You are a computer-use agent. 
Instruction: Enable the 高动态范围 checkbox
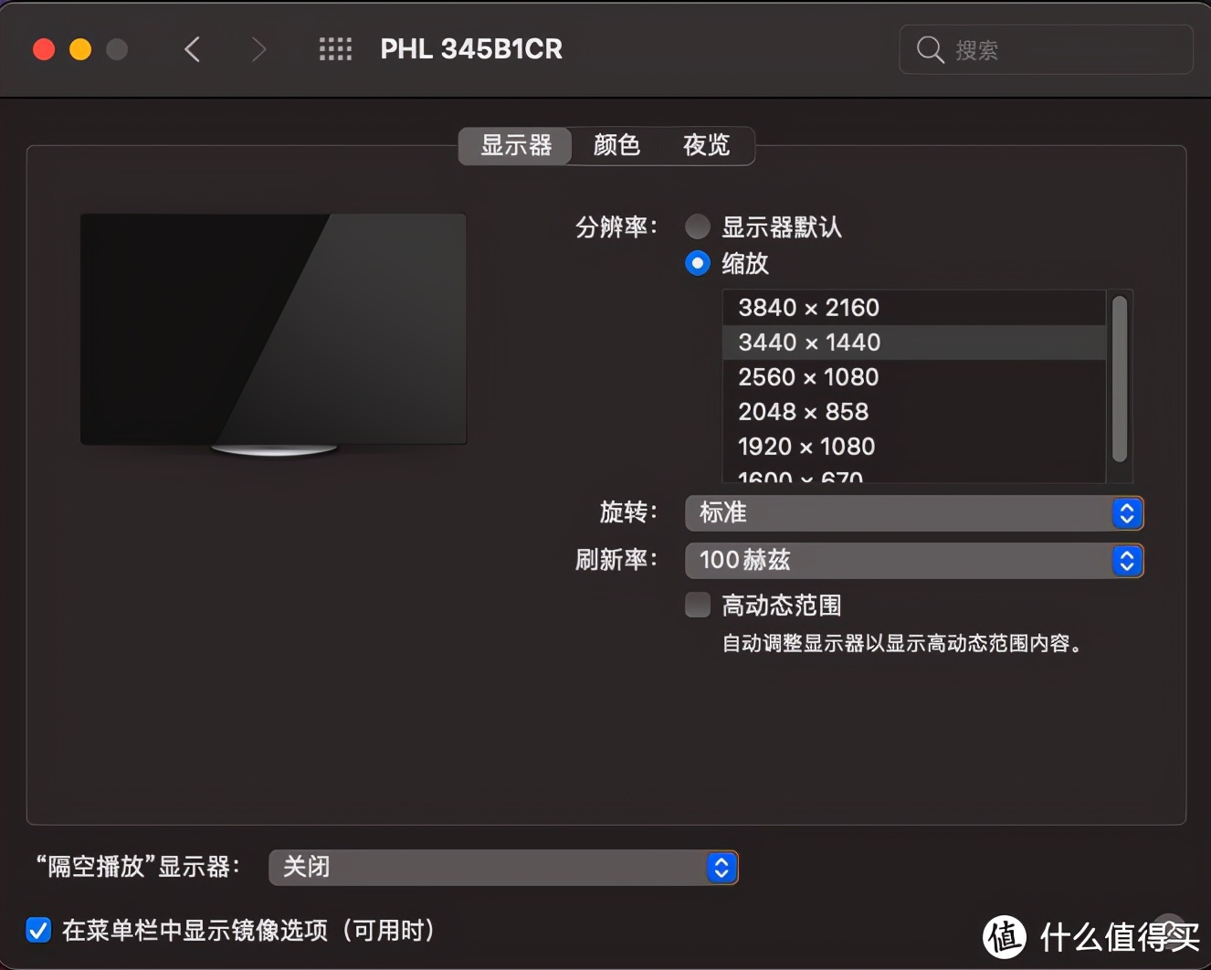pos(697,605)
